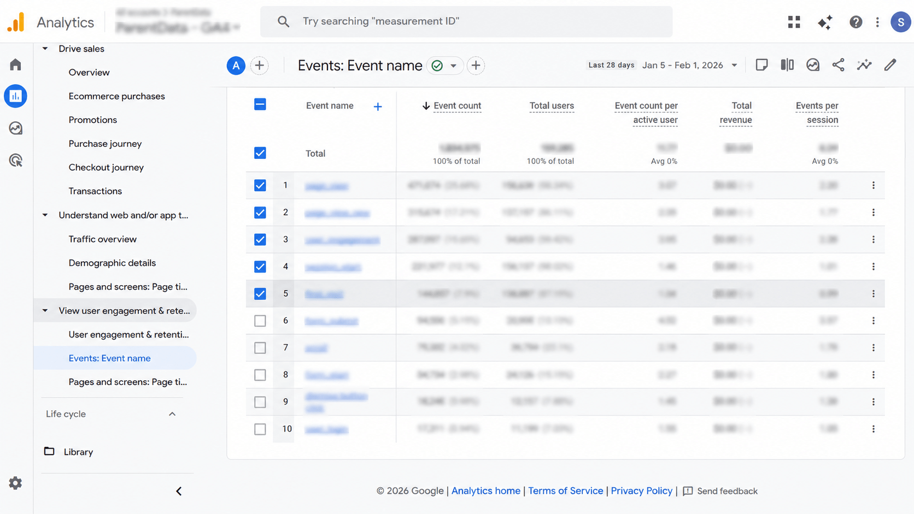Viewport: 914px width, 514px height.
Task: Uncheck row 3 checkbox
Action: 260,239
